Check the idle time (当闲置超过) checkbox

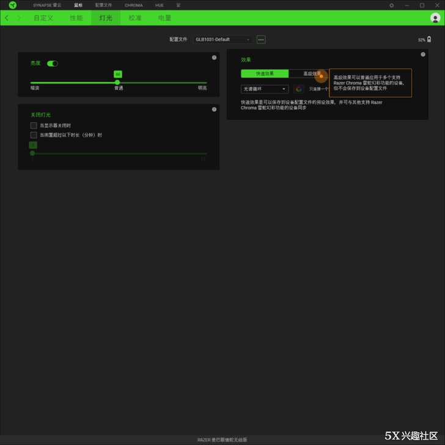(x=34, y=135)
